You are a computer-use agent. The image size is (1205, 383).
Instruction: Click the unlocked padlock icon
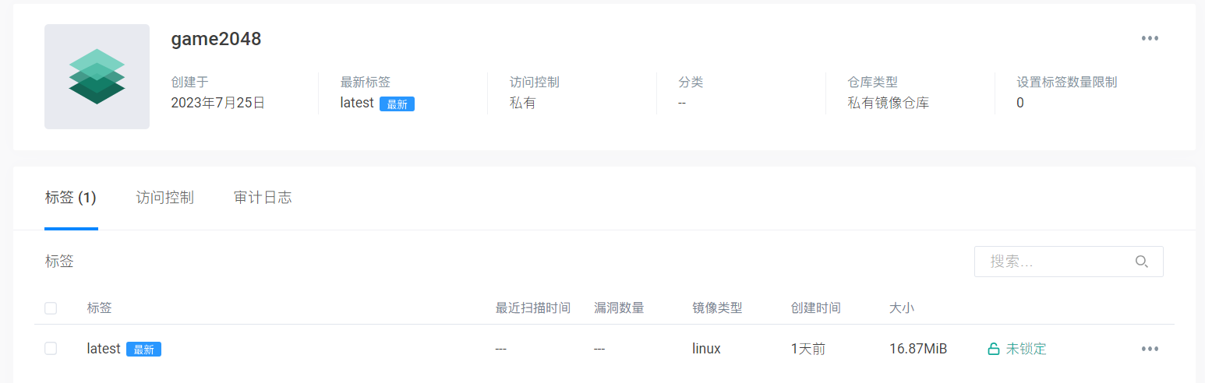tap(994, 349)
